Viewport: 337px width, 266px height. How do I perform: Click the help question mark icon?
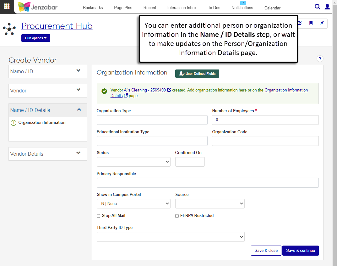(x=320, y=58)
